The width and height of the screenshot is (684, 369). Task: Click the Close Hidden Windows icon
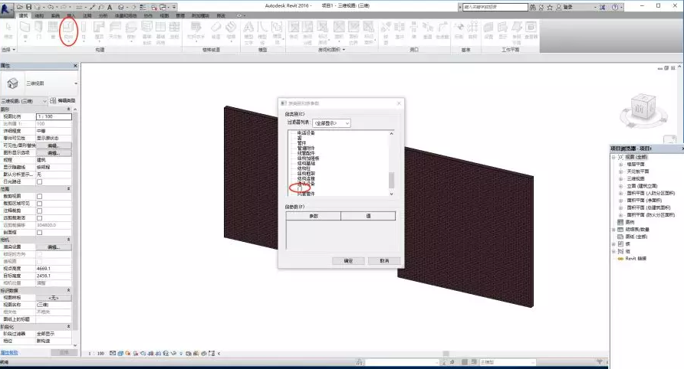tap(154, 7)
